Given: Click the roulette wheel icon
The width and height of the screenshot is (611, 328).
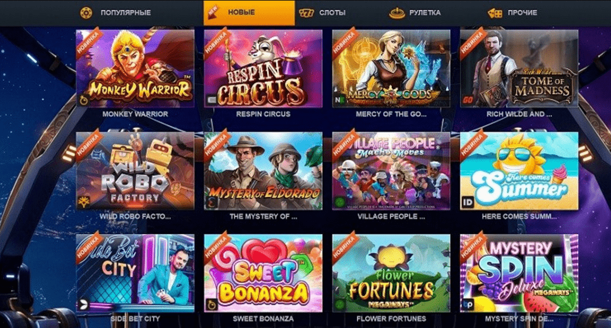Looking at the screenshot, I should [396, 13].
